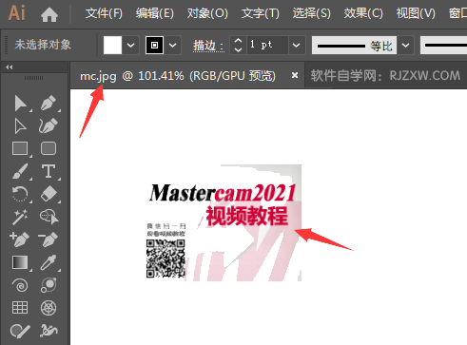Choose the Pen tool
Viewport: 467px width, 345px height.
(49, 103)
